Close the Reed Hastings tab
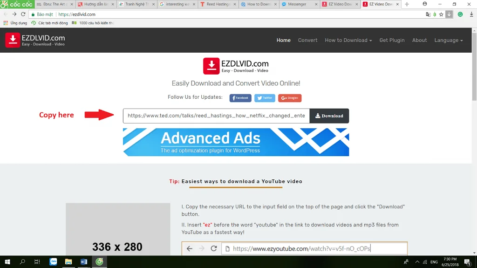This screenshot has width=477, height=268. coord(235,4)
